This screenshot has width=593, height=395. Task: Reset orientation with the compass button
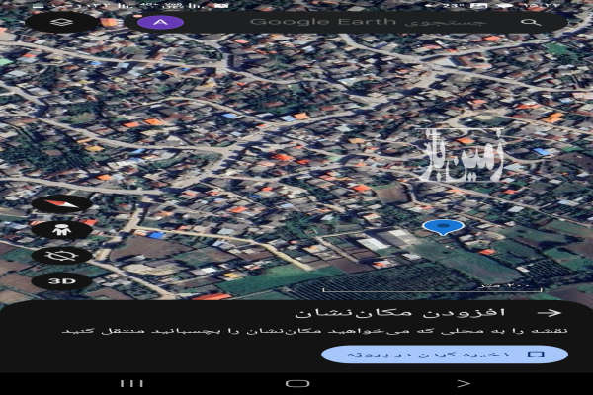pos(60,203)
